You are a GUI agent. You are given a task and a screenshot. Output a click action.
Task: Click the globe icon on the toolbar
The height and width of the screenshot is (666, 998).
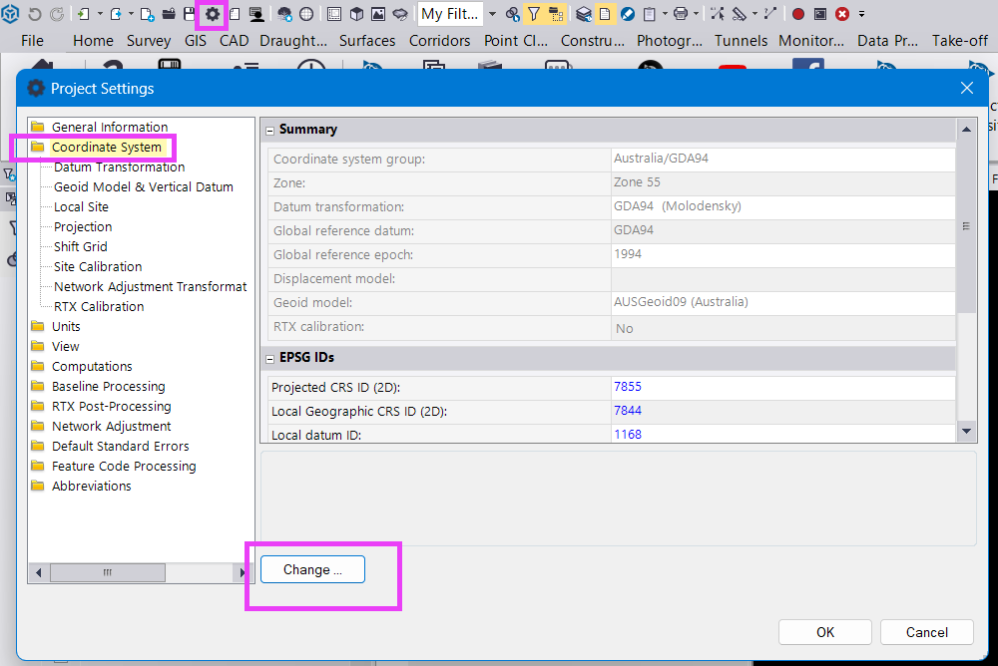(305, 14)
